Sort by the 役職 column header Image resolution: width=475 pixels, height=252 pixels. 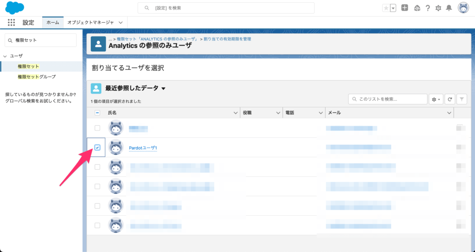(x=247, y=113)
